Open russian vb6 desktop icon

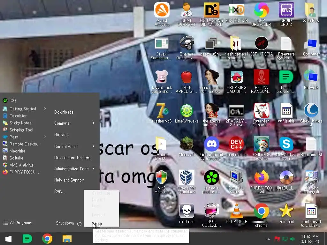(162, 113)
